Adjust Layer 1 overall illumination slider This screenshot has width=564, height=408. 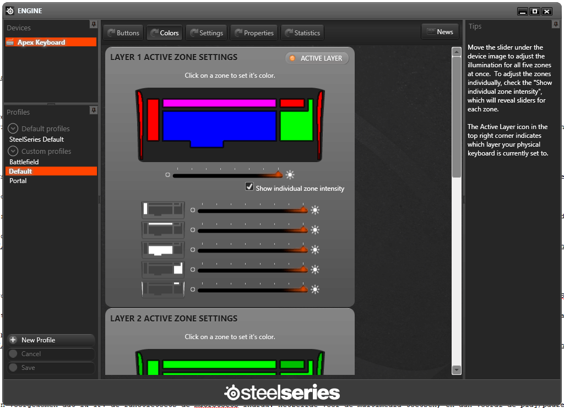pyautogui.click(x=226, y=175)
